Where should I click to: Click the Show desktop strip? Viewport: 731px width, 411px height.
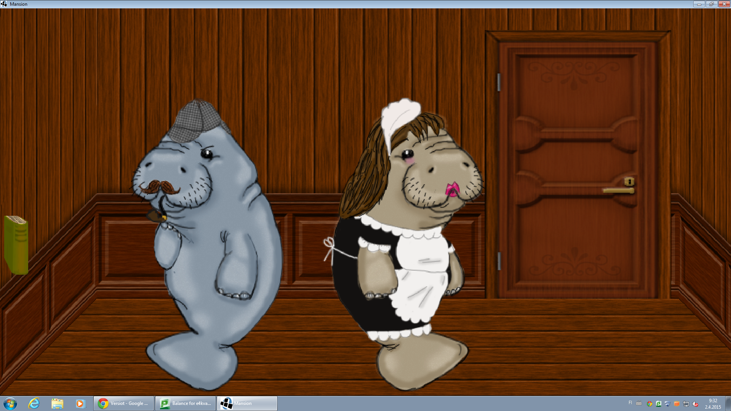point(728,403)
